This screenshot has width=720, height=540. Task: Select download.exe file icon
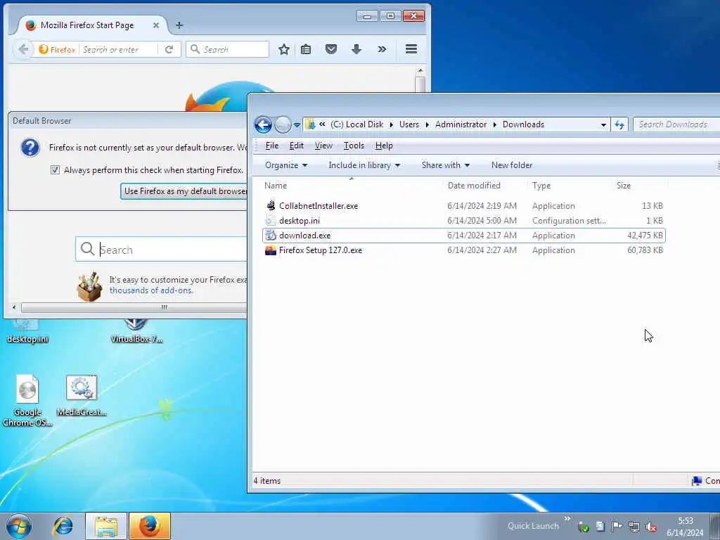(271, 235)
